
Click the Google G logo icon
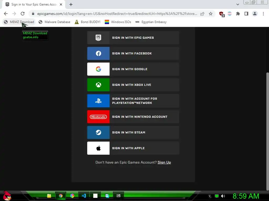coord(98,69)
